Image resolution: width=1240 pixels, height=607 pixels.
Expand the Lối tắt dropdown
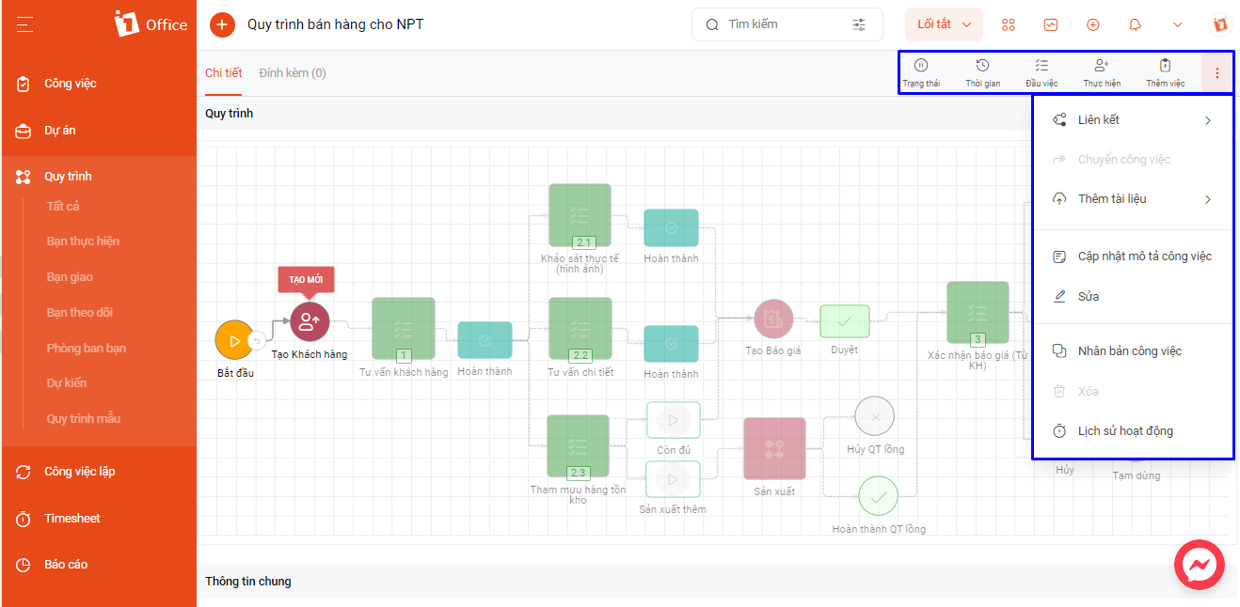945,24
